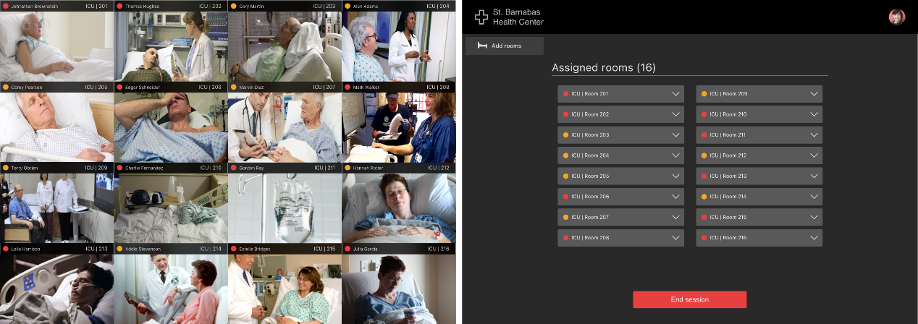Select Gordon Ray ICU 211 camera feed
This screenshot has width=918, height=324.
285,203
